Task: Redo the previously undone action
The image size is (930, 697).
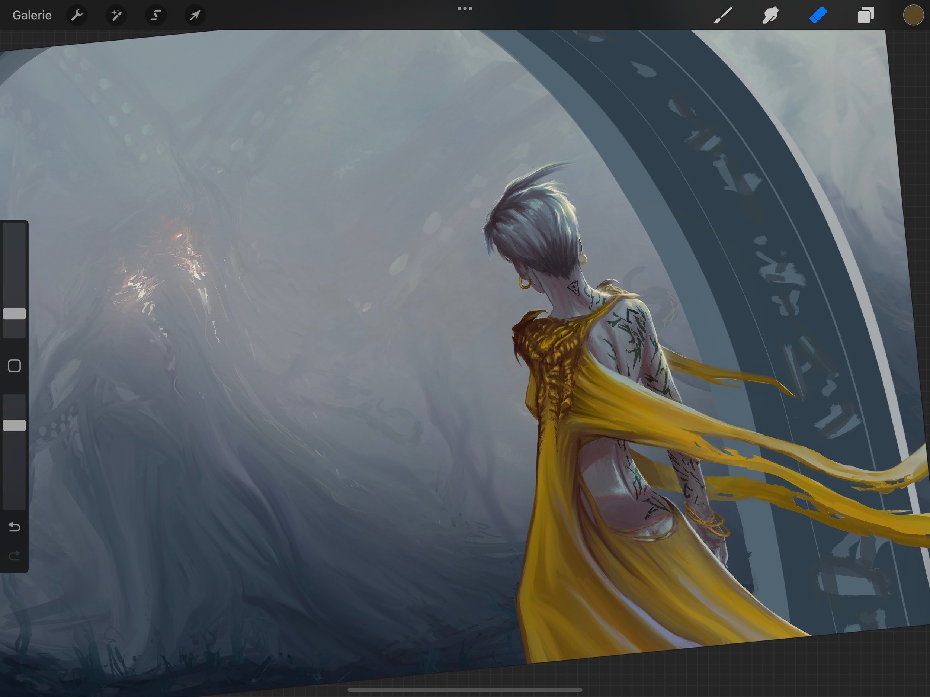Action: point(14,556)
